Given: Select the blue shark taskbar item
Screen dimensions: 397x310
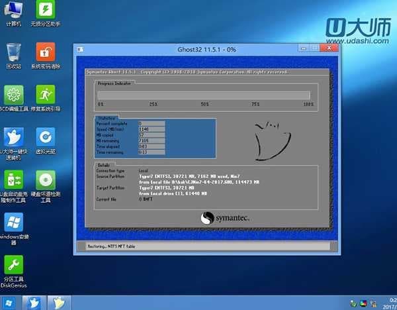Looking at the screenshot, I should click(x=33, y=303).
